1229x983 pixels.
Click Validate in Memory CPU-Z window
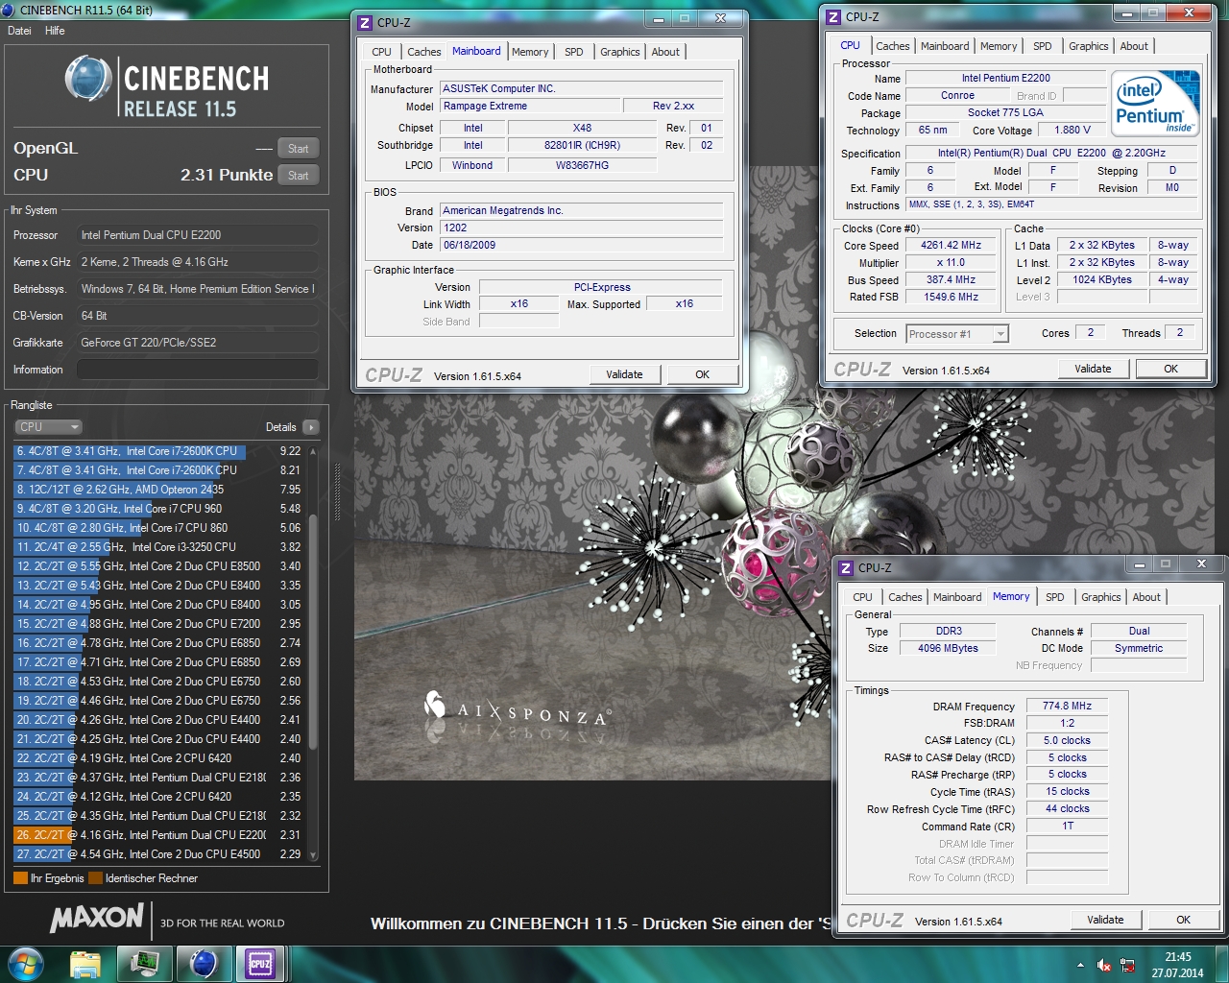click(x=1105, y=920)
